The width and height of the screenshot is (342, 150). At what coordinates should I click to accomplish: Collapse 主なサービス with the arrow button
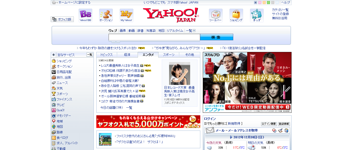click(54, 55)
